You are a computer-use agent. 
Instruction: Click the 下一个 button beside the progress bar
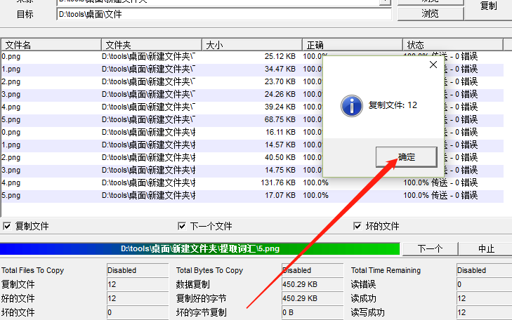pos(430,249)
